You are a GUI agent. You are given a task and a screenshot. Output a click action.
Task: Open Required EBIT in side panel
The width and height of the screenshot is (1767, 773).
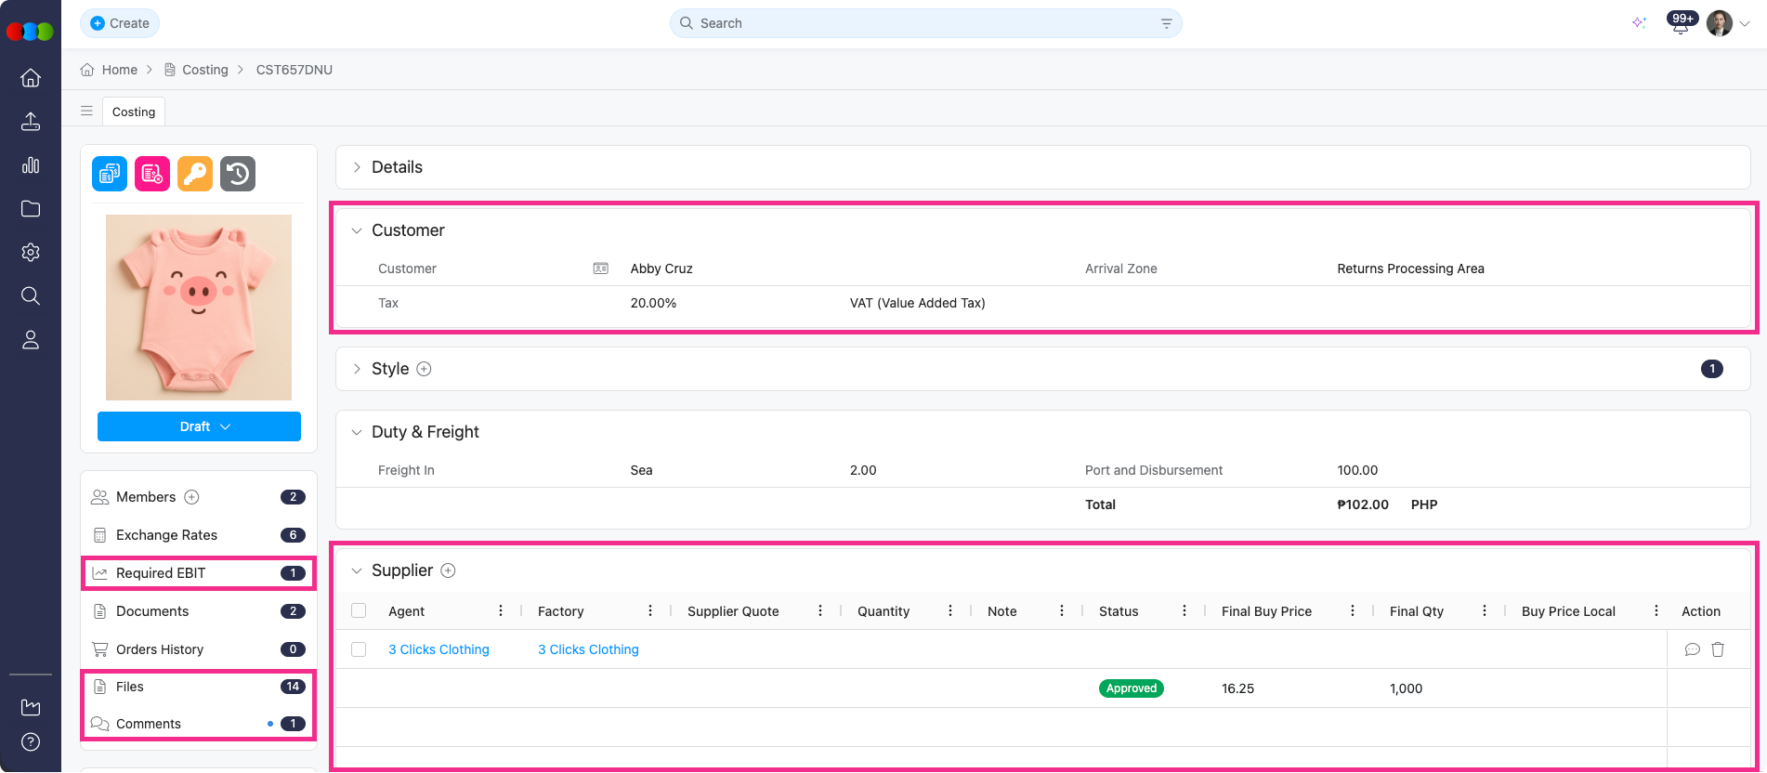tap(161, 573)
